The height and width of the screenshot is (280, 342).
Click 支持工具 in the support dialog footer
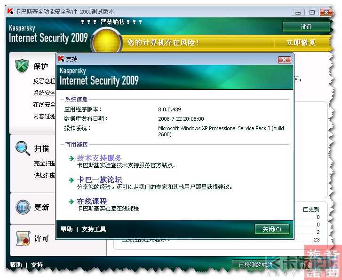click(94, 229)
